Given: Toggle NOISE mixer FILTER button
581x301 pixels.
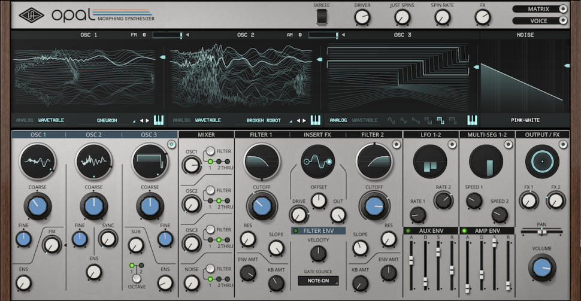Looking at the screenshot, I should point(210,269).
